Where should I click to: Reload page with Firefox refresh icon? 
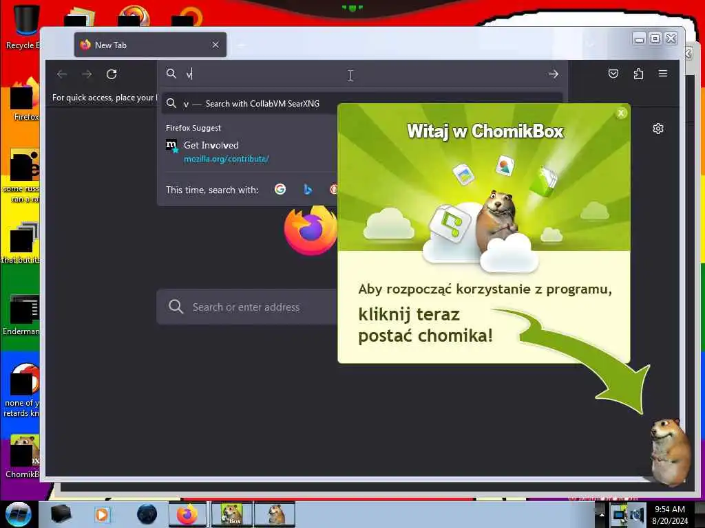click(112, 74)
